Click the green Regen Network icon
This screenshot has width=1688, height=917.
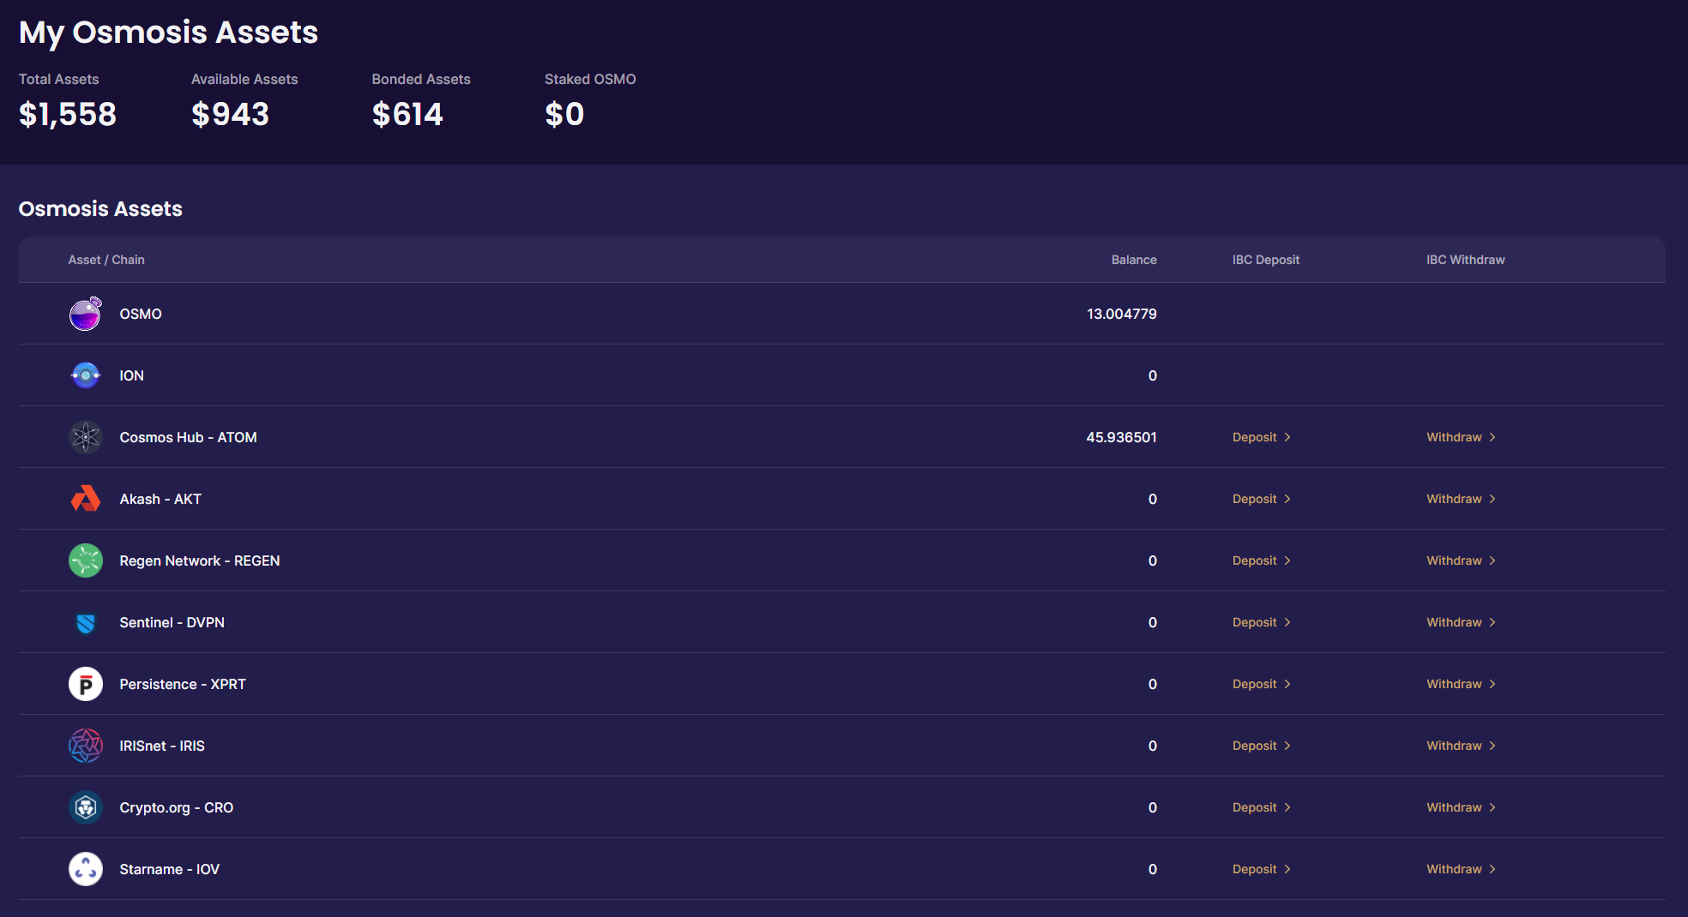pyautogui.click(x=86, y=560)
